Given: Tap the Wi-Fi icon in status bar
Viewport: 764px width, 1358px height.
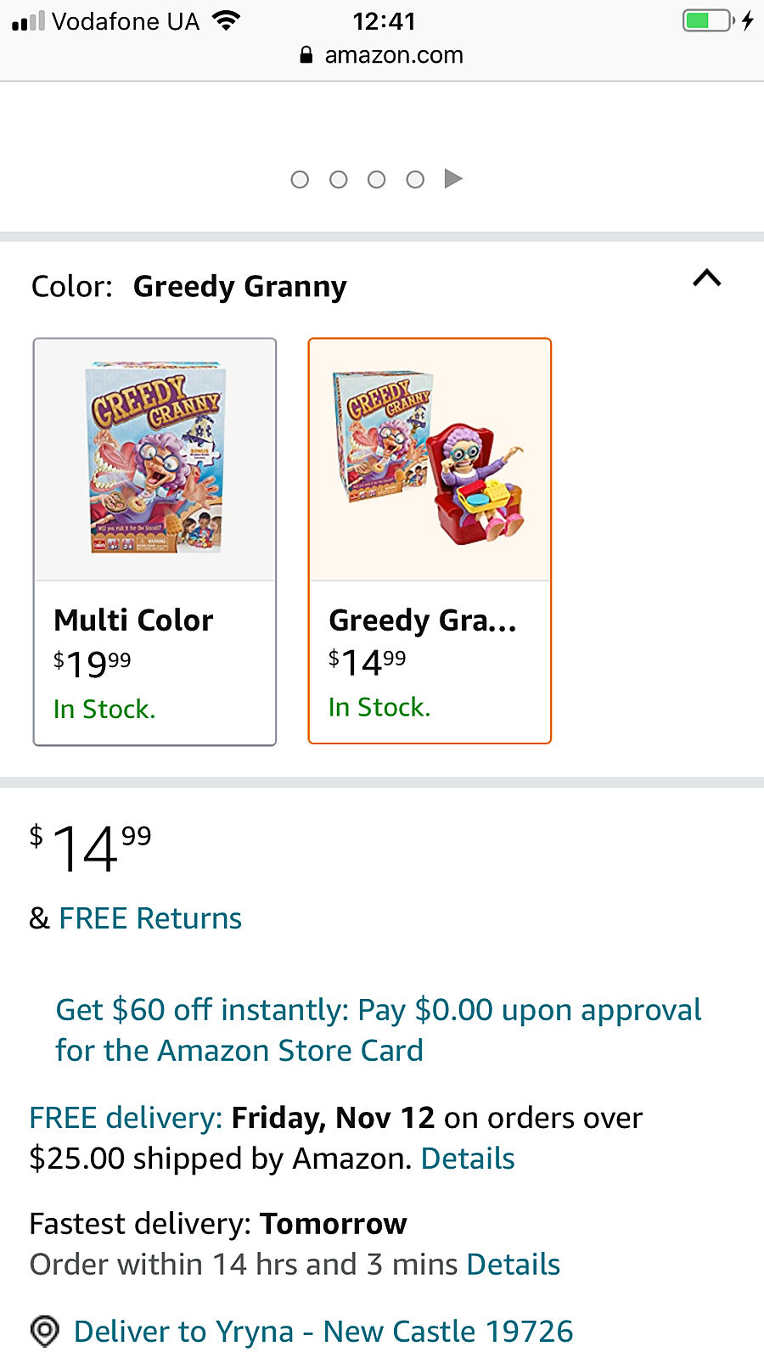Looking at the screenshot, I should [x=226, y=20].
